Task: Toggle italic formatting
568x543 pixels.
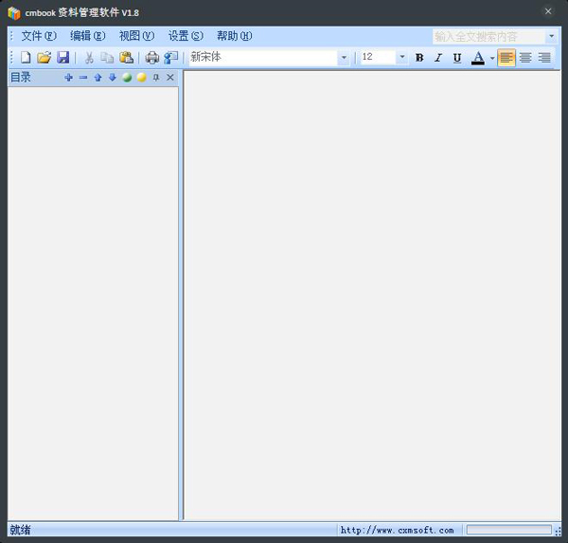Action: coord(438,57)
